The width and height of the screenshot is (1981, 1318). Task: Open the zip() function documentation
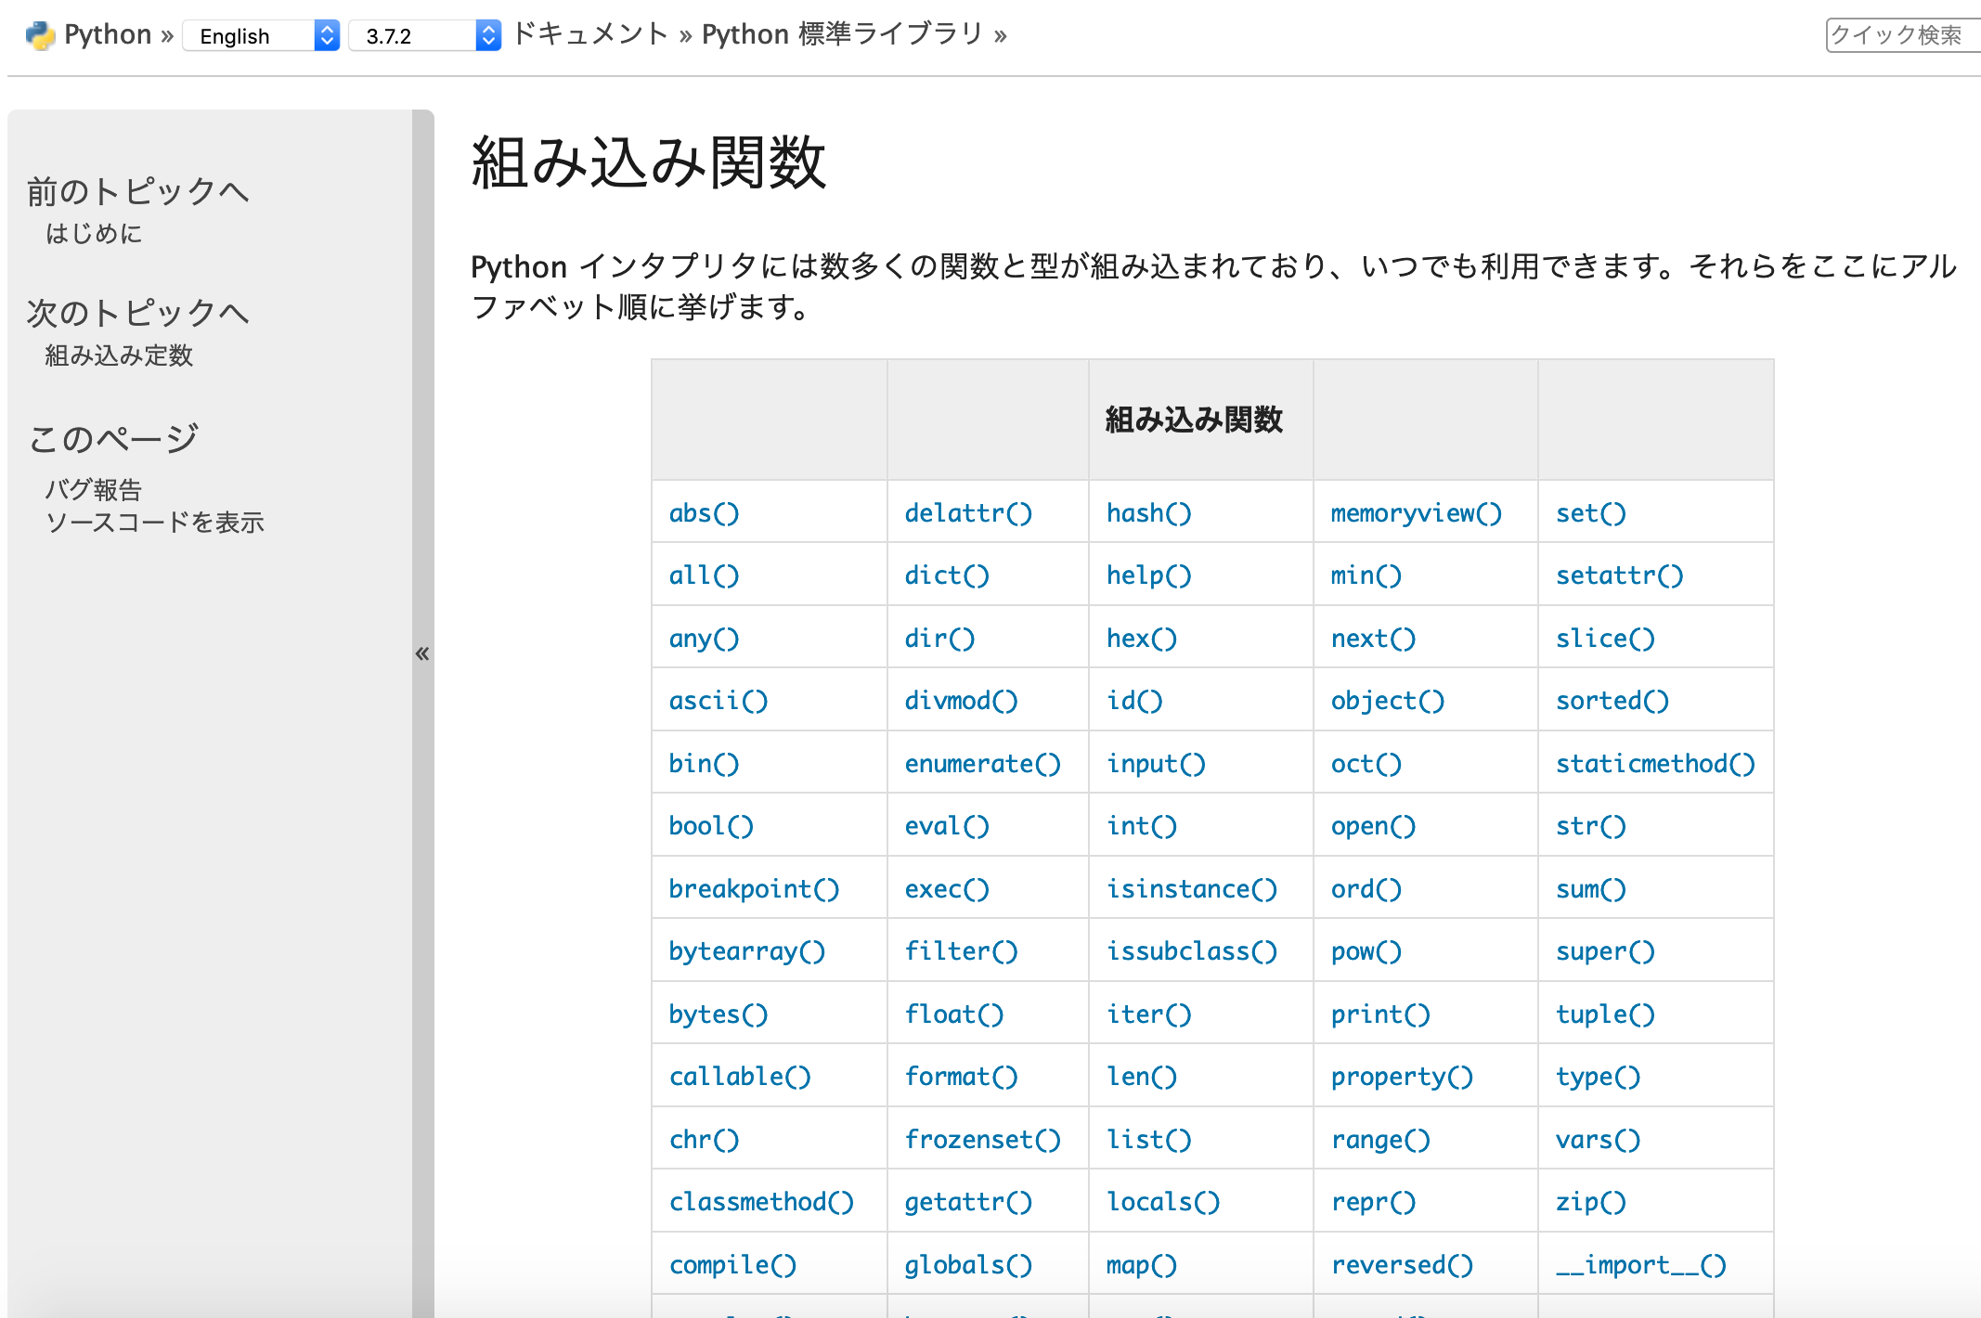(1591, 1201)
